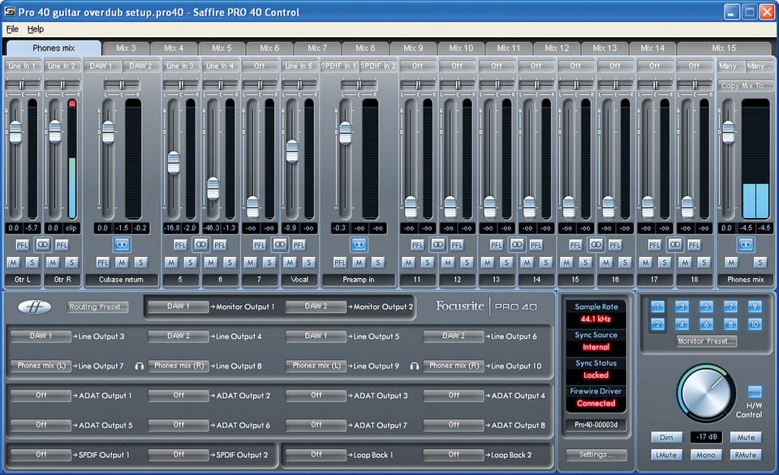The image size is (779, 475).
Task: Toggle stereo link on Phones mix master
Action: [745, 244]
